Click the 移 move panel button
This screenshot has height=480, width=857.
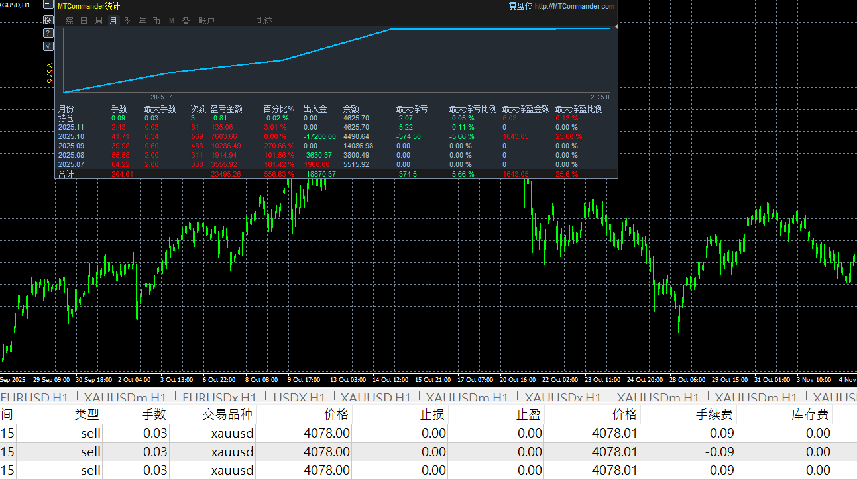tap(48, 20)
